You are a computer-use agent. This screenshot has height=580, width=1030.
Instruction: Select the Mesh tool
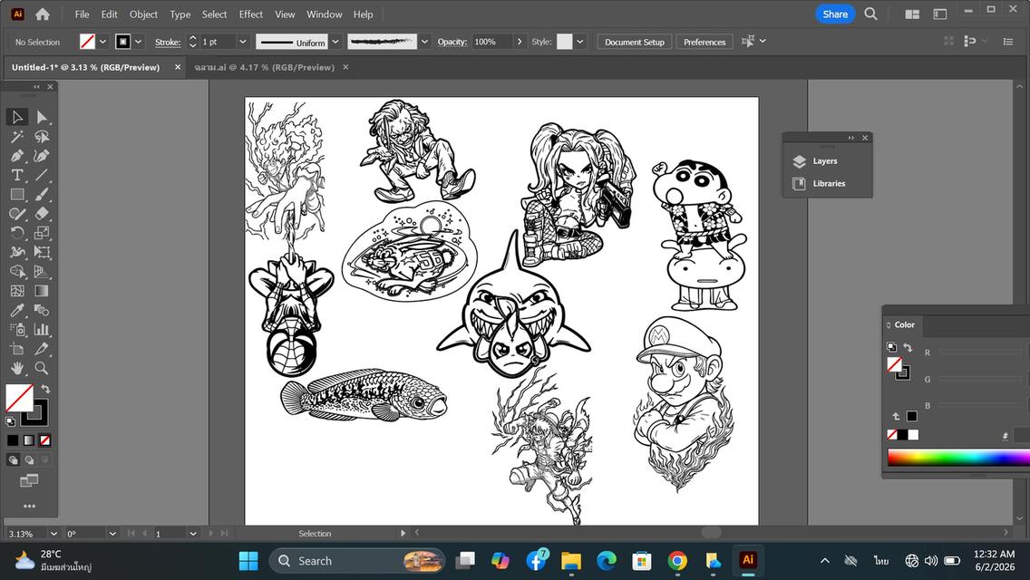pyautogui.click(x=17, y=290)
